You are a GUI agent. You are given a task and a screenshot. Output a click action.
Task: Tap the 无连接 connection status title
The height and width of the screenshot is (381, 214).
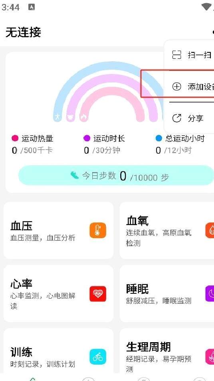tap(24, 32)
